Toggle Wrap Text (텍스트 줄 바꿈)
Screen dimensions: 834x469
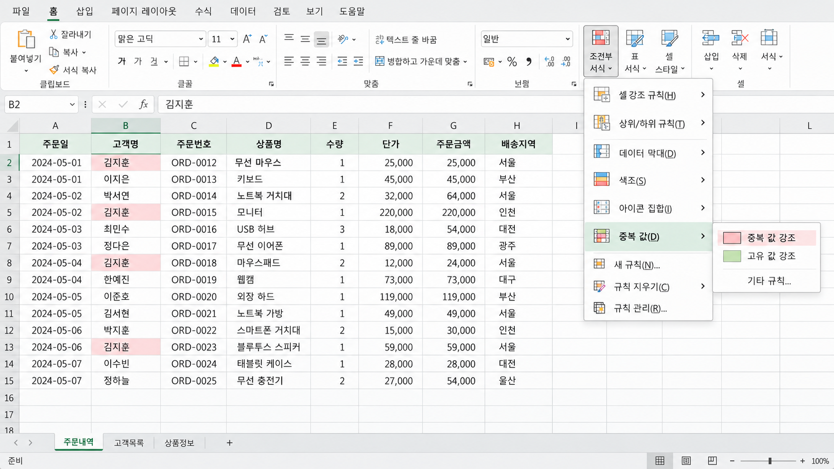pyautogui.click(x=406, y=39)
